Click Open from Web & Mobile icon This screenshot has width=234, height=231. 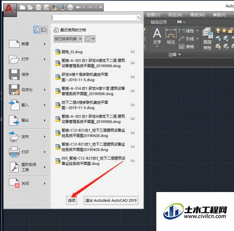click(54, 8)
